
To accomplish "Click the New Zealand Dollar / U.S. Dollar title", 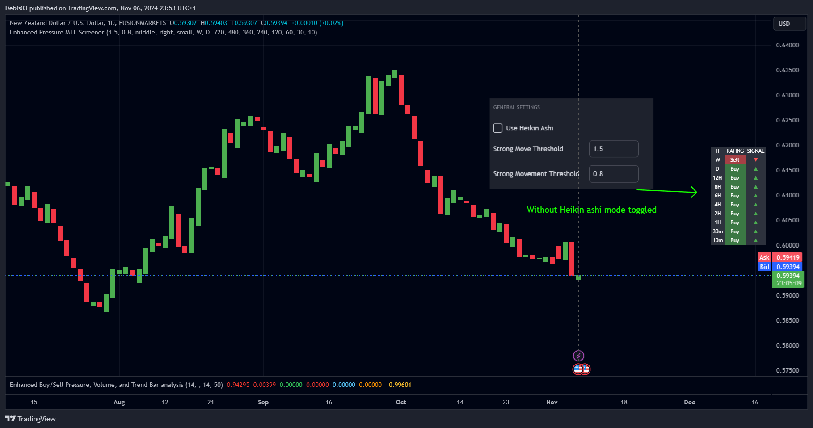I will tap(88, 23).
